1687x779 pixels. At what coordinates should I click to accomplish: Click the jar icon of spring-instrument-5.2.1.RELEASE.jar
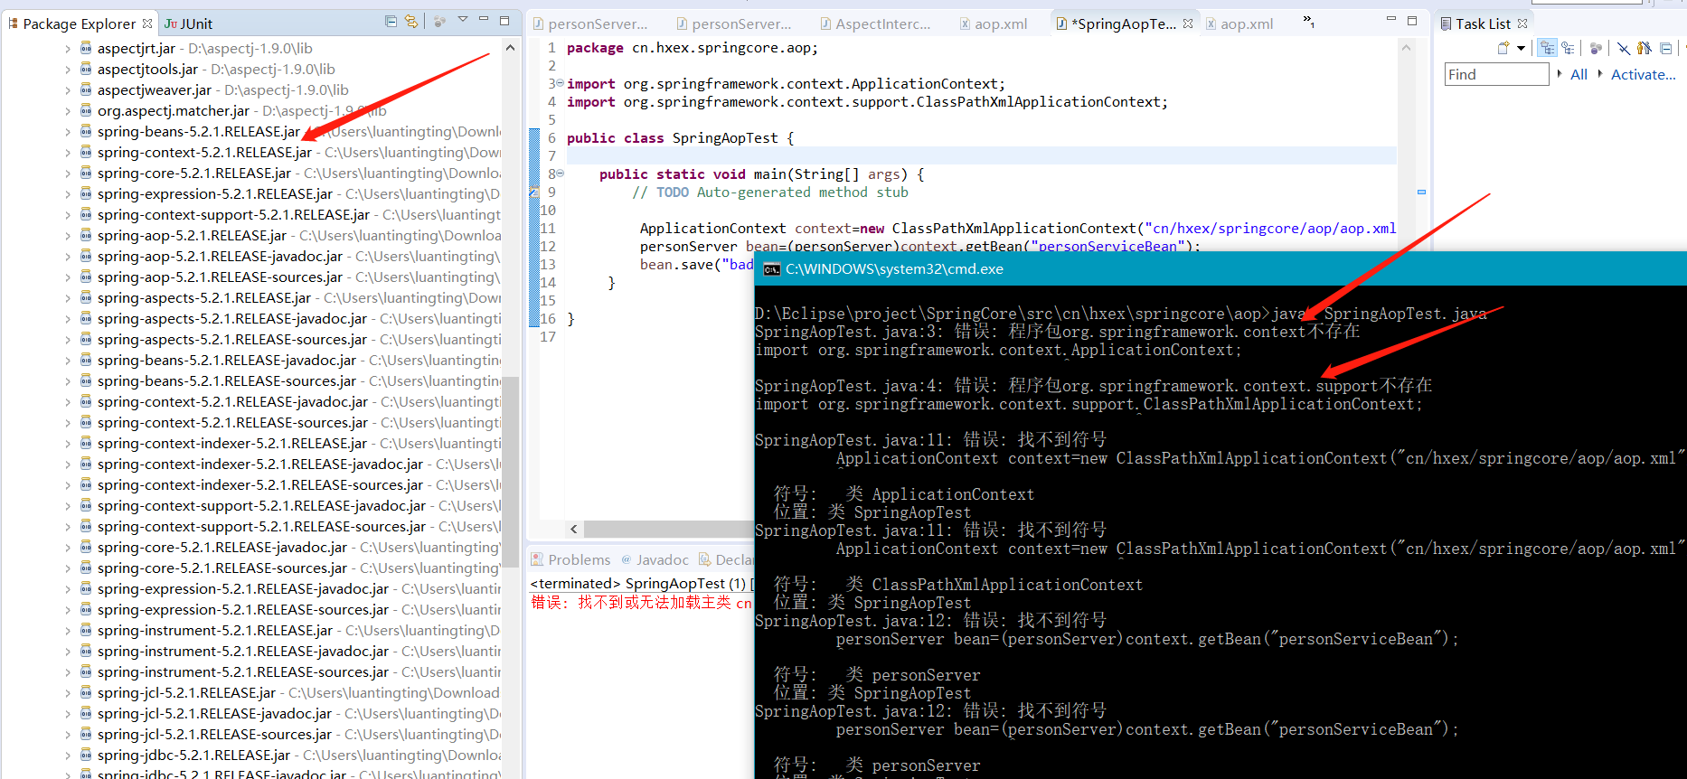click(86, 630)
